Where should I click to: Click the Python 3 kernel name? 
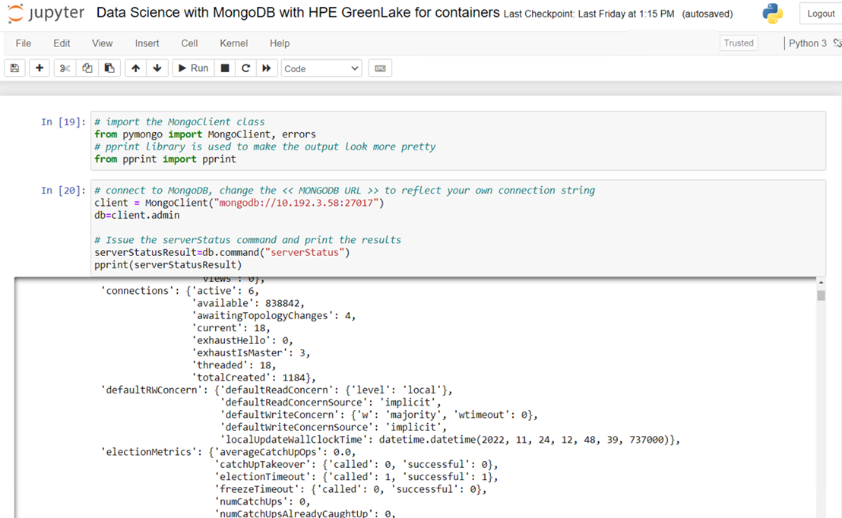(x=808, y=43)
